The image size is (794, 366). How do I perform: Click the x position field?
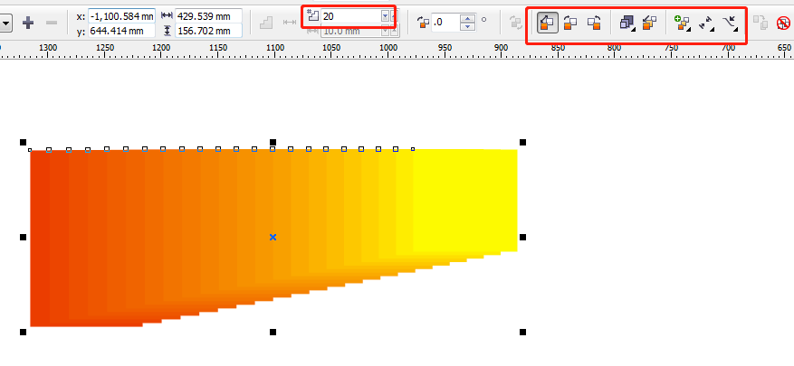click(x=121, y=16)
